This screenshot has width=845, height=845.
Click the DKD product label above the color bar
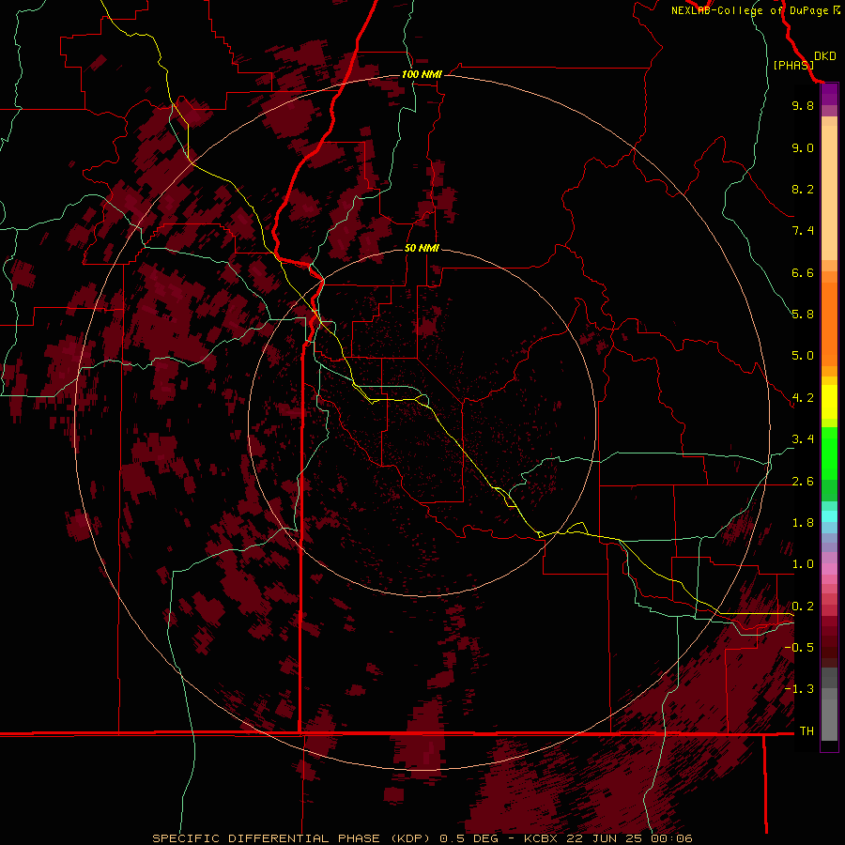pos(825,56)
